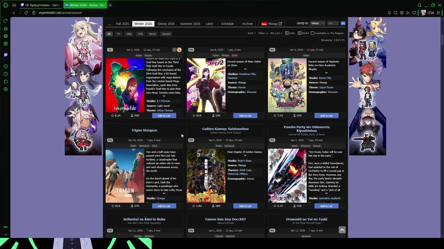Add Trigun Stargaze to list
Screen dimensions: 444x249
[164, 206]
